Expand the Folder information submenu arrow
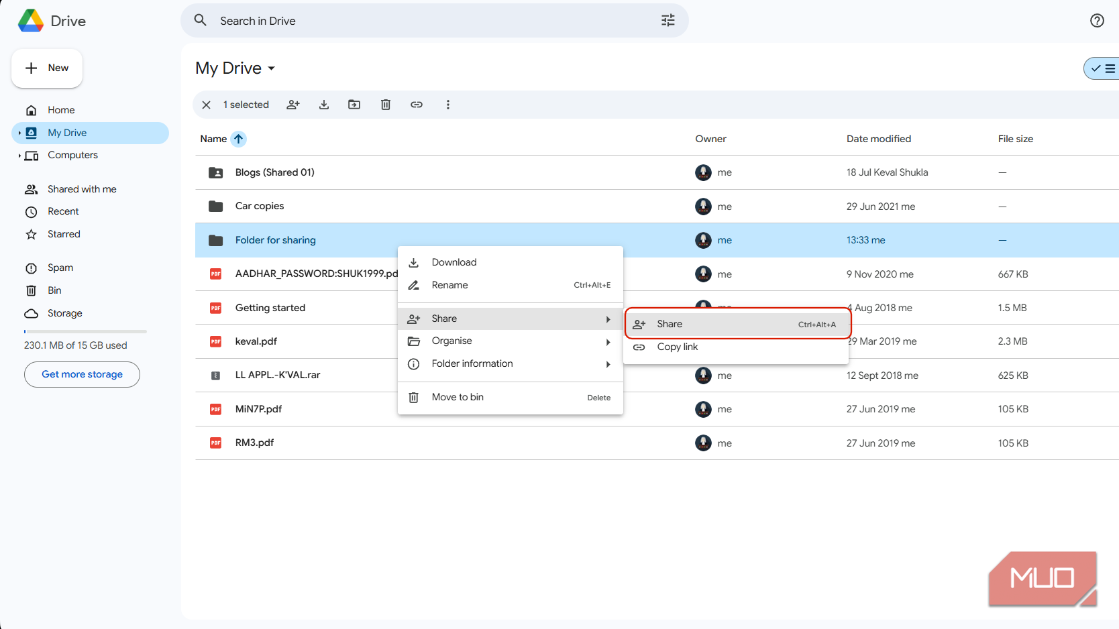This screenshot has width=1119, height=629. point(608,364)
